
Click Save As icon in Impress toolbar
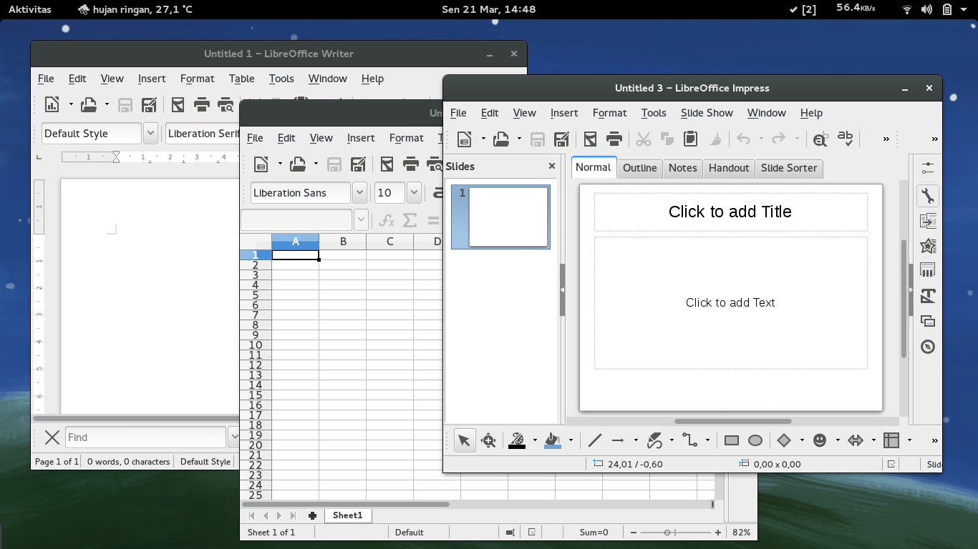561,139
